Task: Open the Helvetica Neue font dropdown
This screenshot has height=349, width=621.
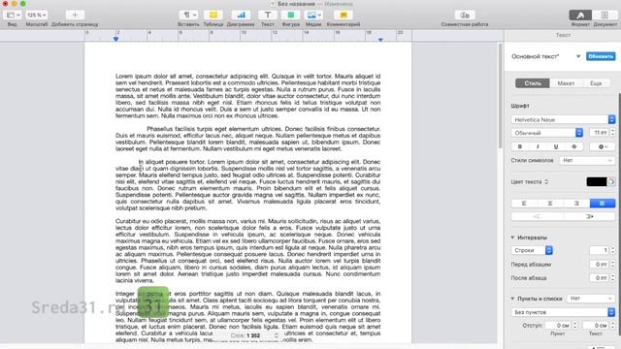Action: point(563,119)
